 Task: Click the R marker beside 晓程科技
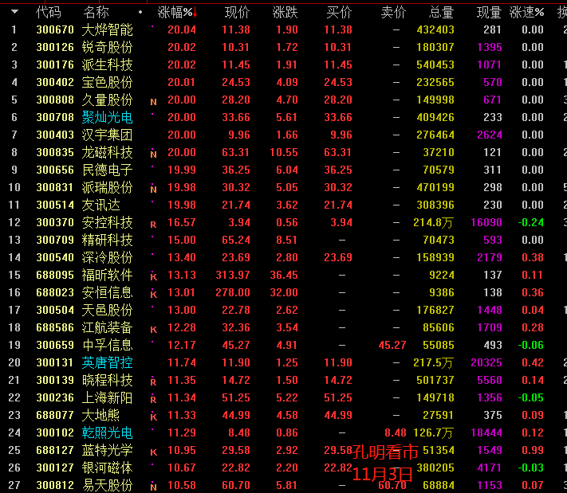(x=153, y=382)
